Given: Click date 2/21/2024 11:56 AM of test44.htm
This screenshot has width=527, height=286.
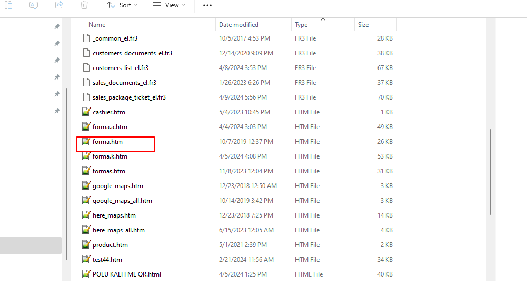Looking at the screenshot, I should (246, 260).
